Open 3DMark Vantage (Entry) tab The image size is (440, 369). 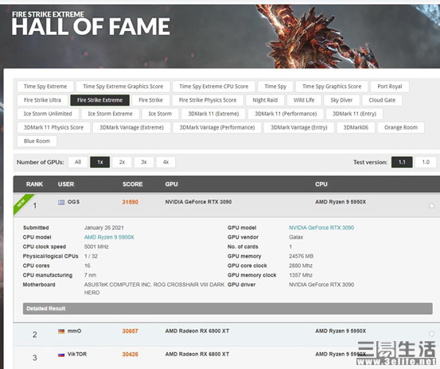click(x=299, y=127)
